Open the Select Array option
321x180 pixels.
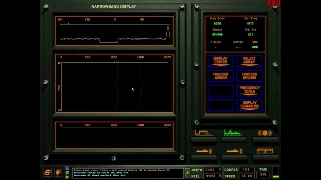click(x=249, y=61)
